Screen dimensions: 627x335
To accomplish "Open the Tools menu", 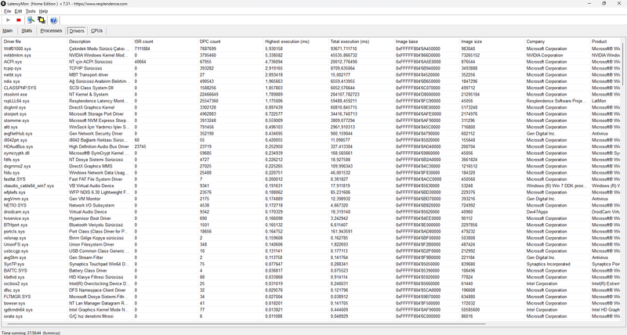I will [31, 11].
